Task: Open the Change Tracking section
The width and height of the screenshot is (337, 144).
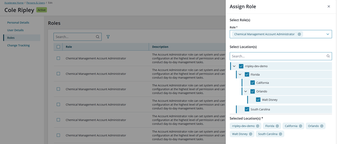Action: [18, 46]
